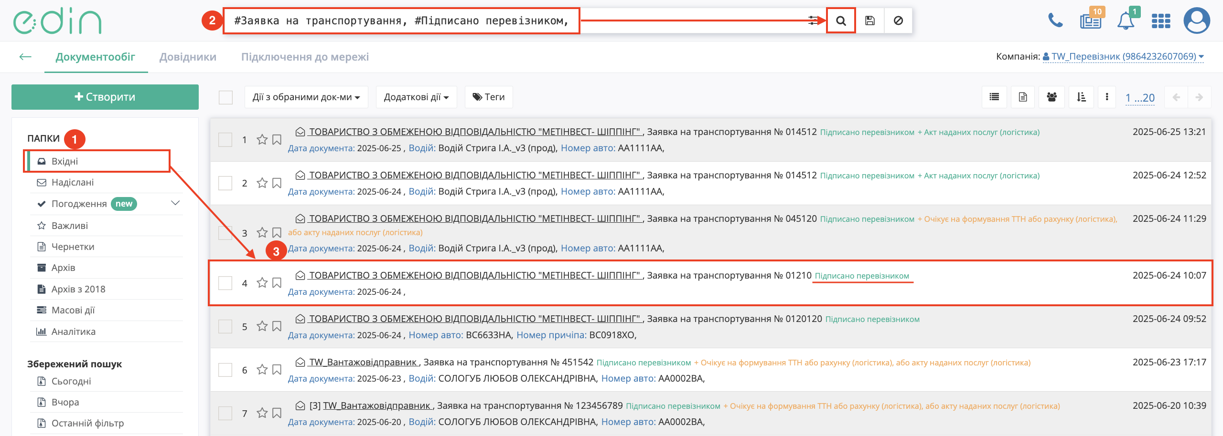
Task: Open the user profile avatar
Action: pos(1196,21)
